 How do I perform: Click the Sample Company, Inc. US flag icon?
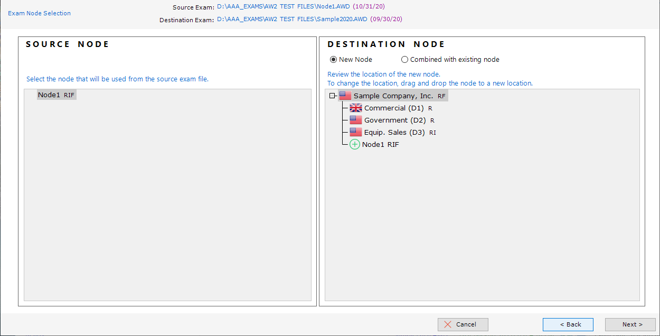pos(345,96)
